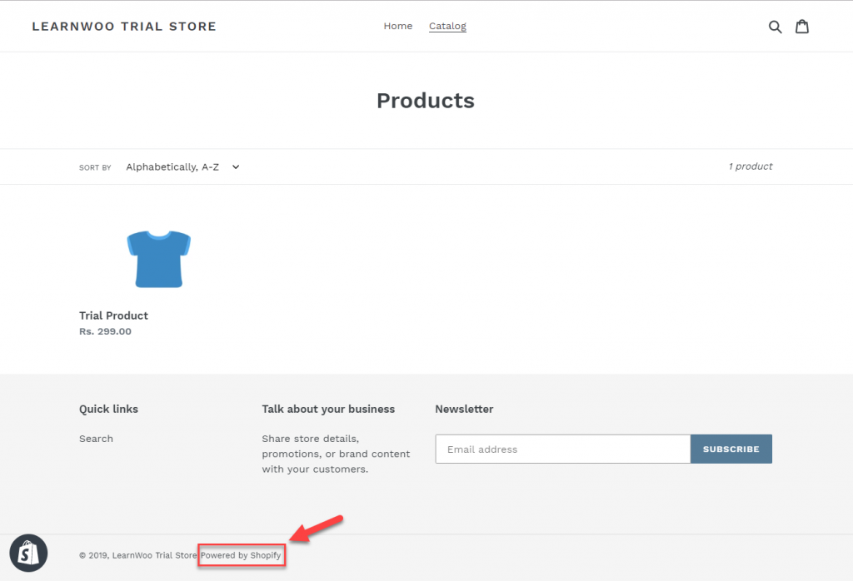Click the Quick links heading

[108, 410]
